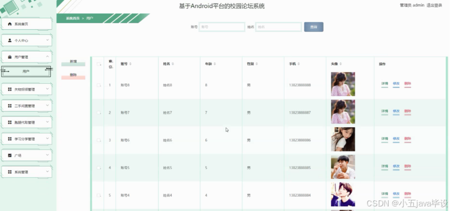Select the 用户 submenu item
The image size is (450, 211).
tap(26, 72)
